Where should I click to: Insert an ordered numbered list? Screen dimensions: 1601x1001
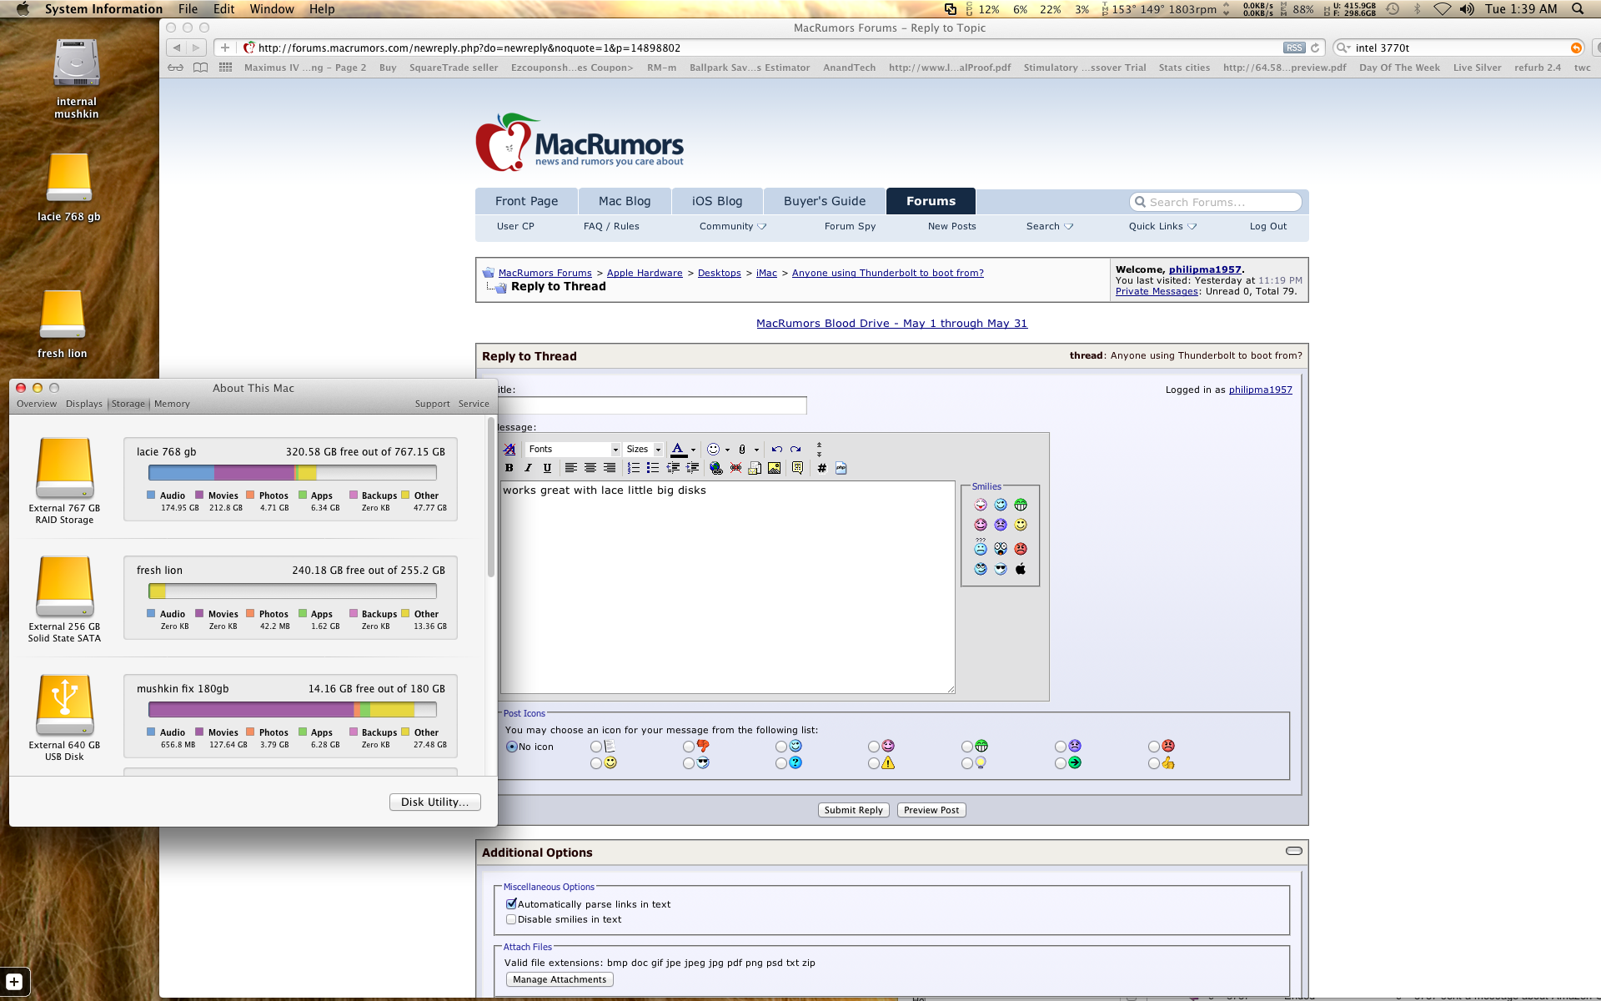coord(634,468)
